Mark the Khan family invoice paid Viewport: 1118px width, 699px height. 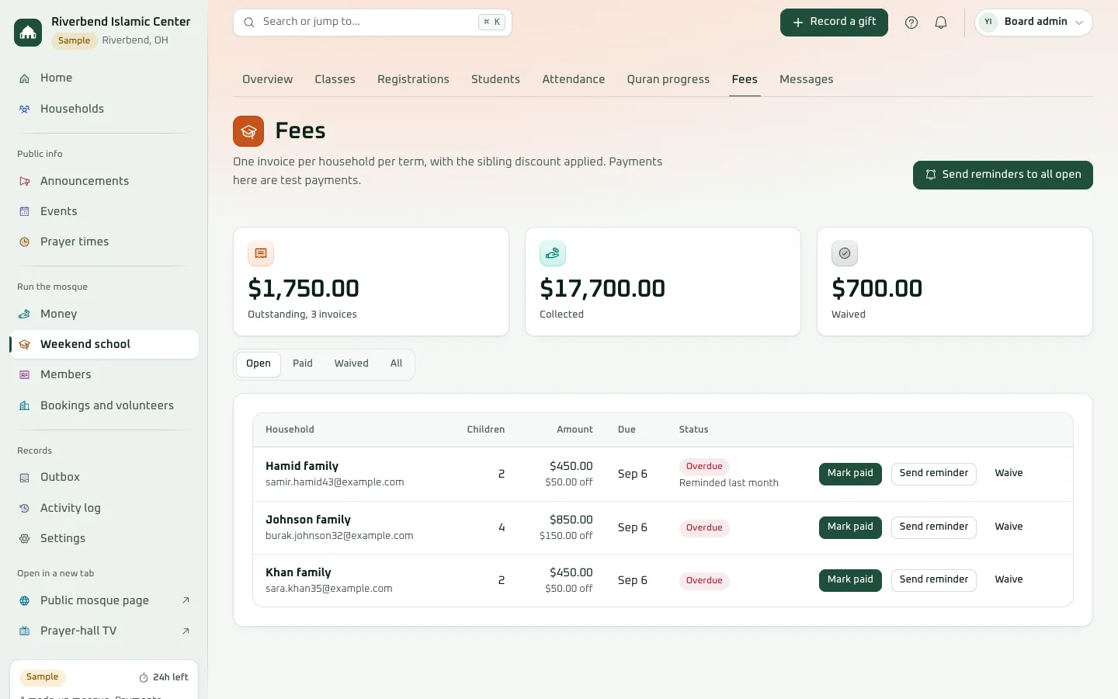850,580
